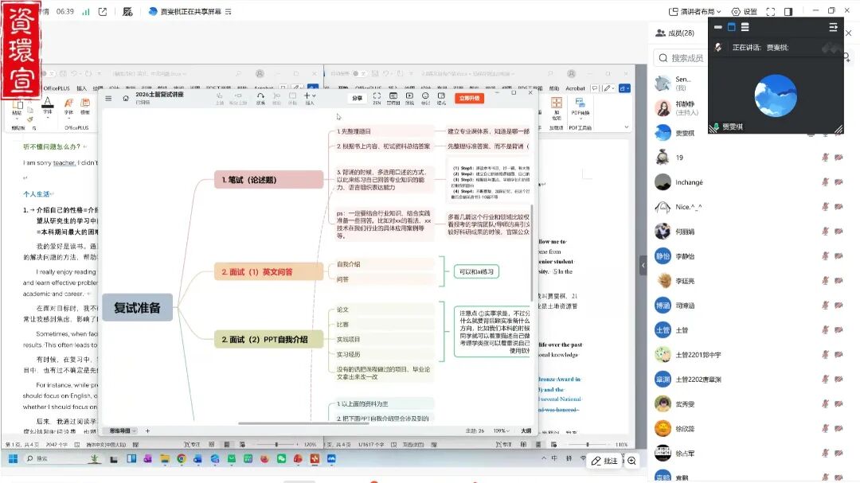The height and width of the screenshot is (483, 860).
Task: Expand the 插入 insert dropdown in mind map
Action: (x=310, y=98)
